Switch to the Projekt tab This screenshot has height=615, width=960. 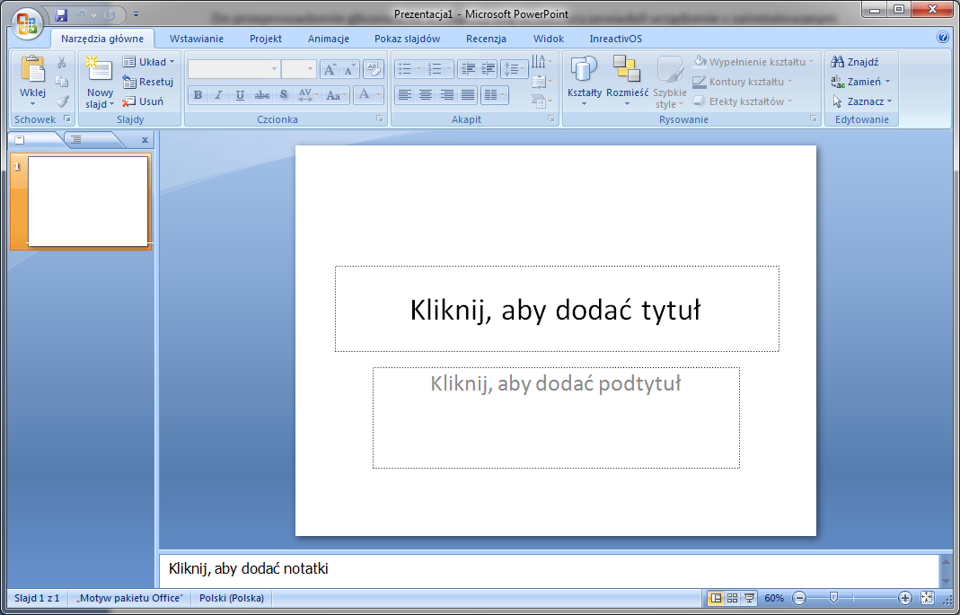(266, 39)
